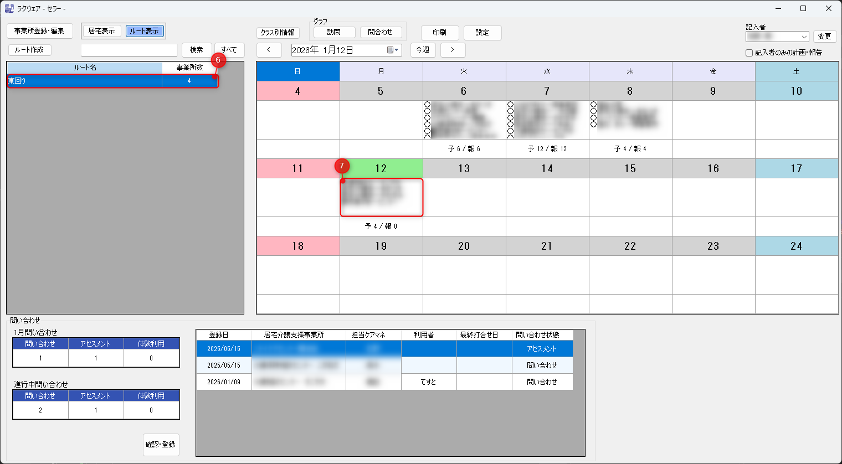Open the 訪問 graph
The image size is (842, 464).
[334, 32]
